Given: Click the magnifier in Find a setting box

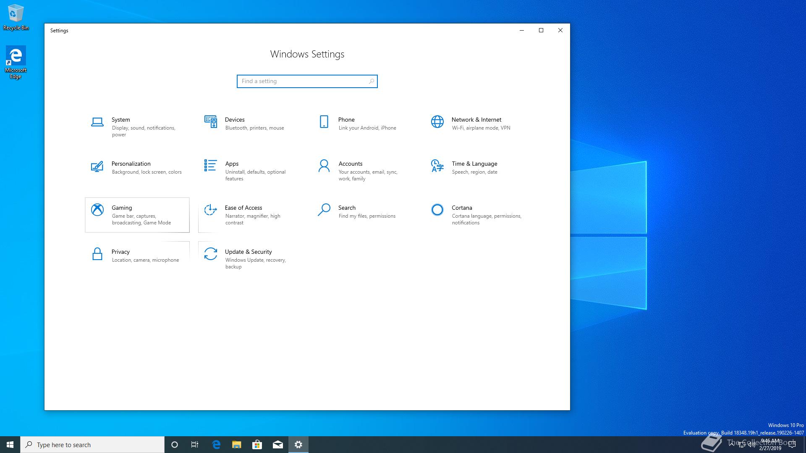Looking at the screenshot, I should coord(372,81).
